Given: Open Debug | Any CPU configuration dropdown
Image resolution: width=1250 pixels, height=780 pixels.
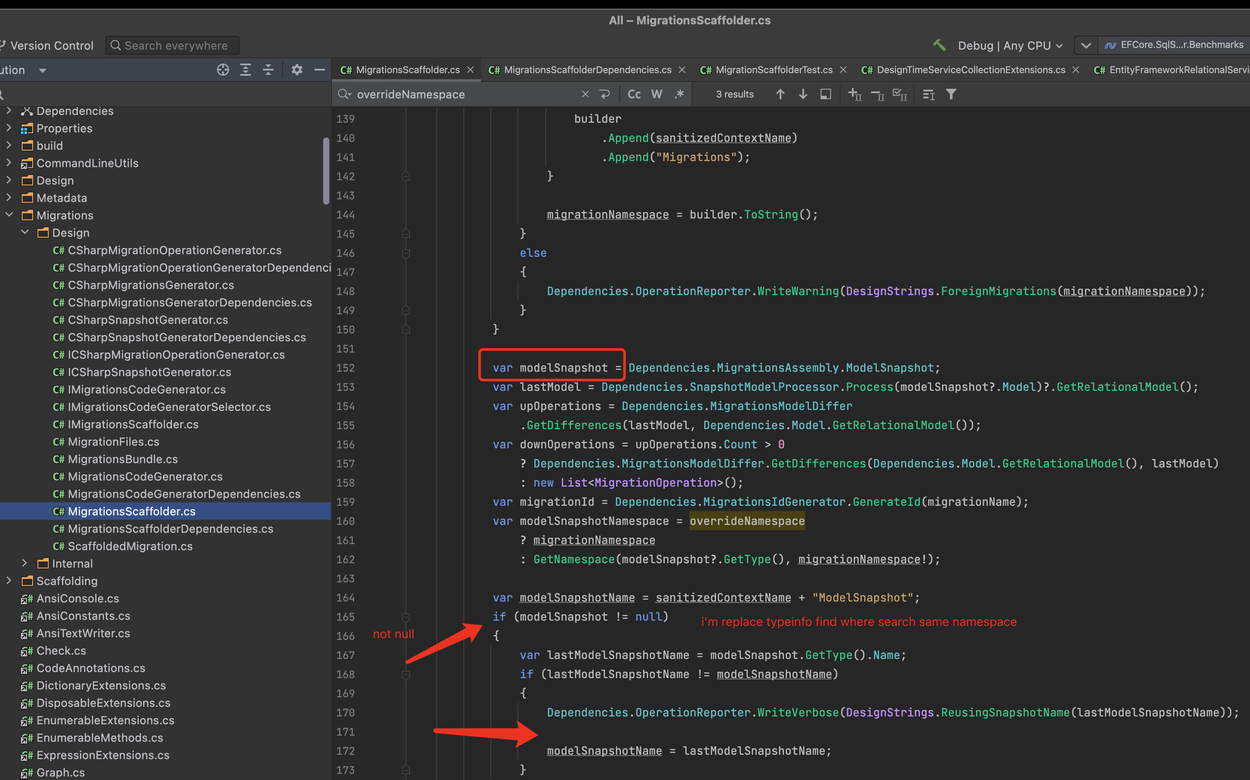Looking at the screenshot, I should [1010, 45].
